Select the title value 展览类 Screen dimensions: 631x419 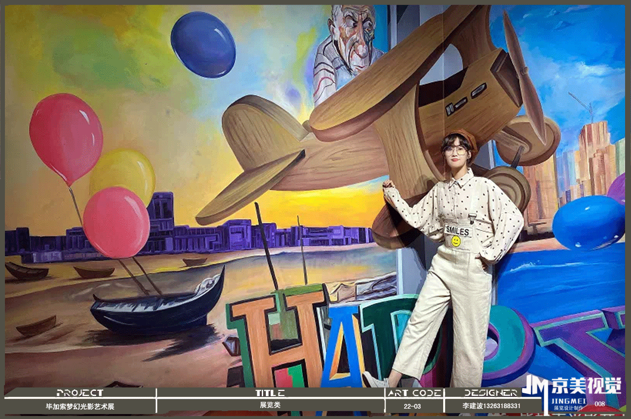tap(270, 405)
